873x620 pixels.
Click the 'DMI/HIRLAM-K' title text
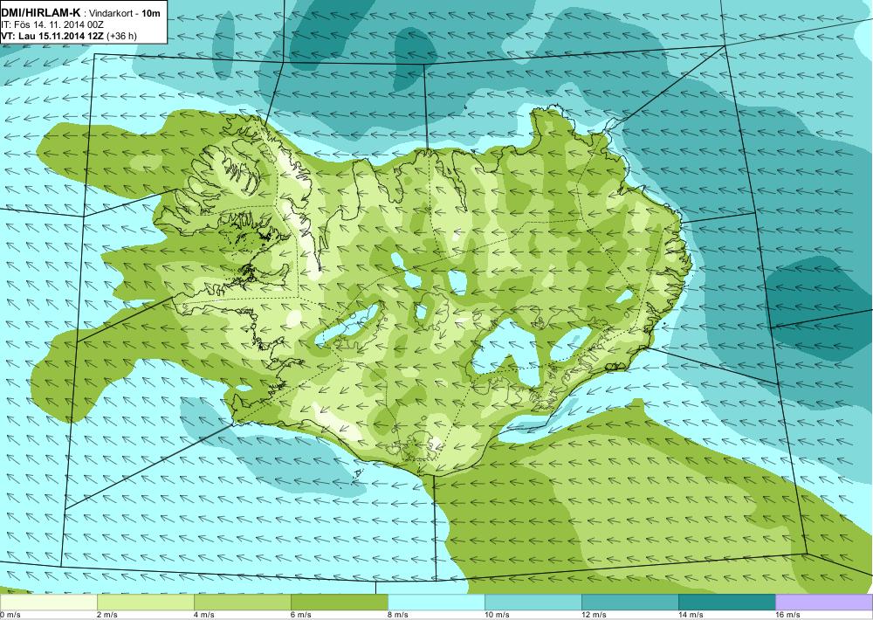pos(41,13)
